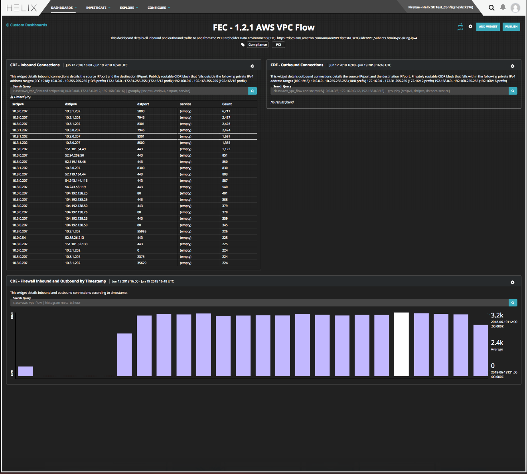Viewport: 527px width, 474px height.
Task: Click destination port 55995
Action: pos(142,231)
